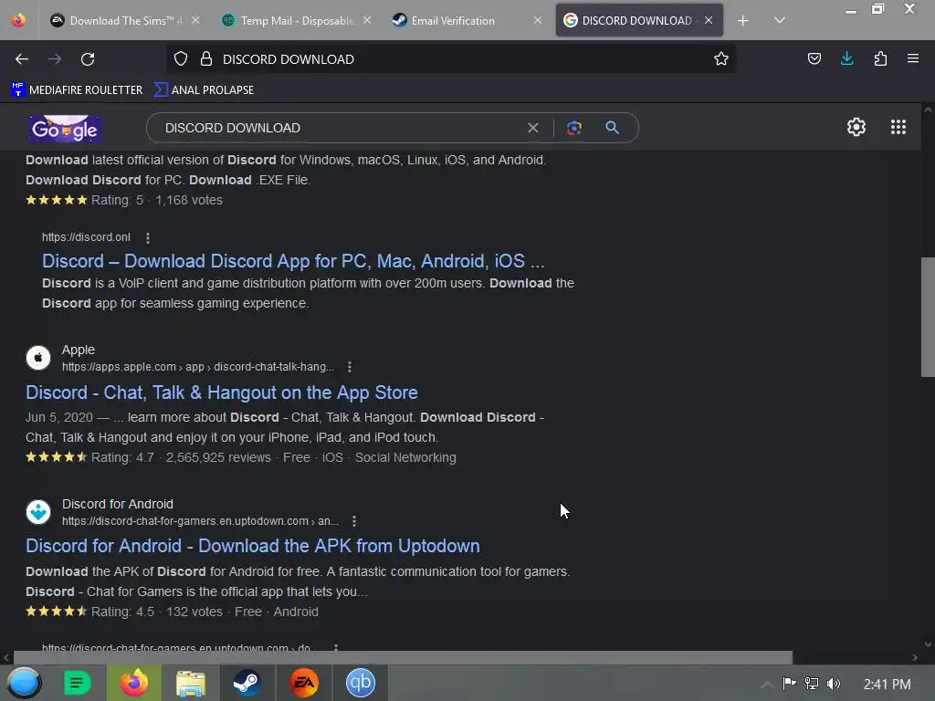
Task: Open Steam from the taskbar
Action: 247,683
